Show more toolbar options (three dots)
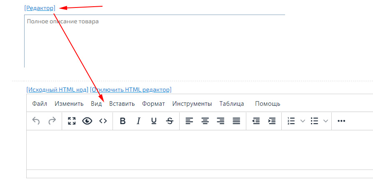The image size is (373, 192). [341, 121]
